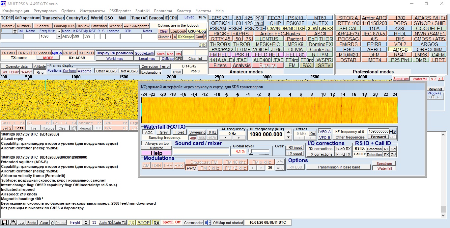
Task: Click the HF frequency up arrow
Action: pyautogui.click(x=288, y=132)
